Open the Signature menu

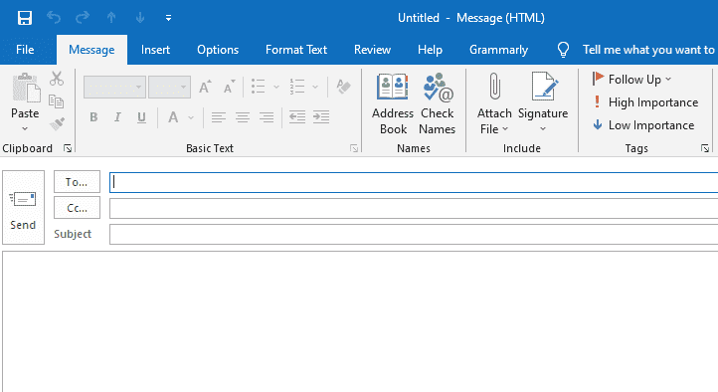(543, 103)
